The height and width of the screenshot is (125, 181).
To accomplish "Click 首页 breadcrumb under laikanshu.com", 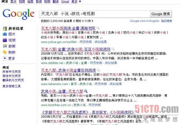I will [74, 84].
